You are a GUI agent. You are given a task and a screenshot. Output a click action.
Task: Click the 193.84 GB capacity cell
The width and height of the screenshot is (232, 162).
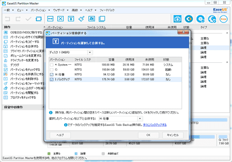(108, 70)
